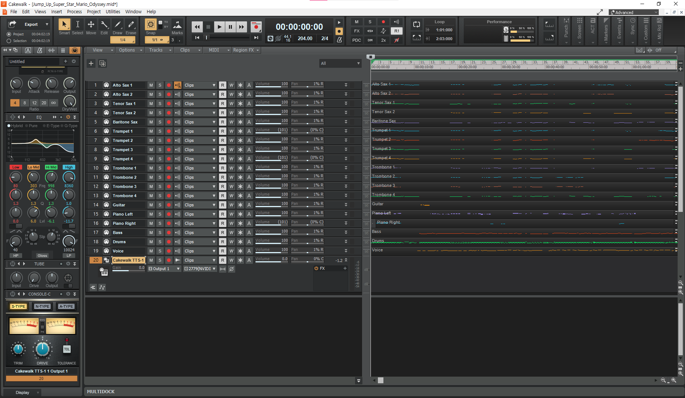Open the Clips dropdown in track view

click(189, 50)
